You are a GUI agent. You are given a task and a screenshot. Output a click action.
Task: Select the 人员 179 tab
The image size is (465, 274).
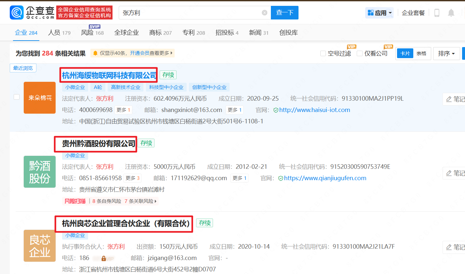click(59, 32)
